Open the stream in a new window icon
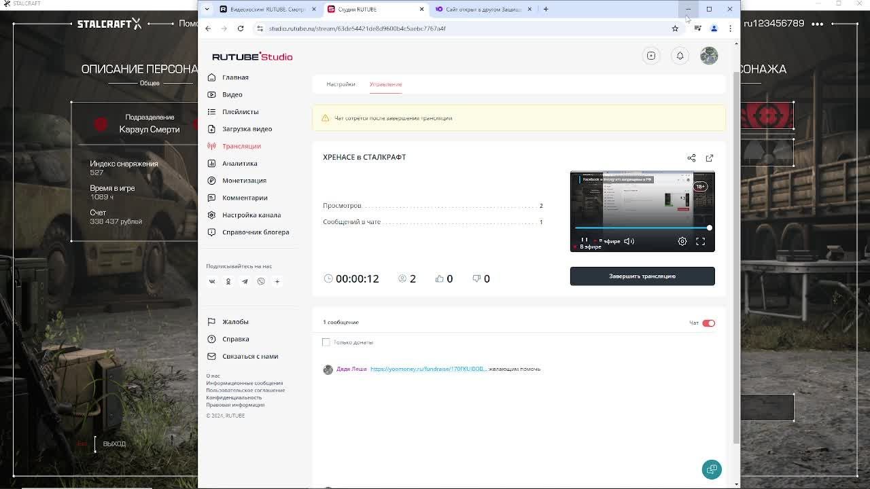 (x=710, y=158)
